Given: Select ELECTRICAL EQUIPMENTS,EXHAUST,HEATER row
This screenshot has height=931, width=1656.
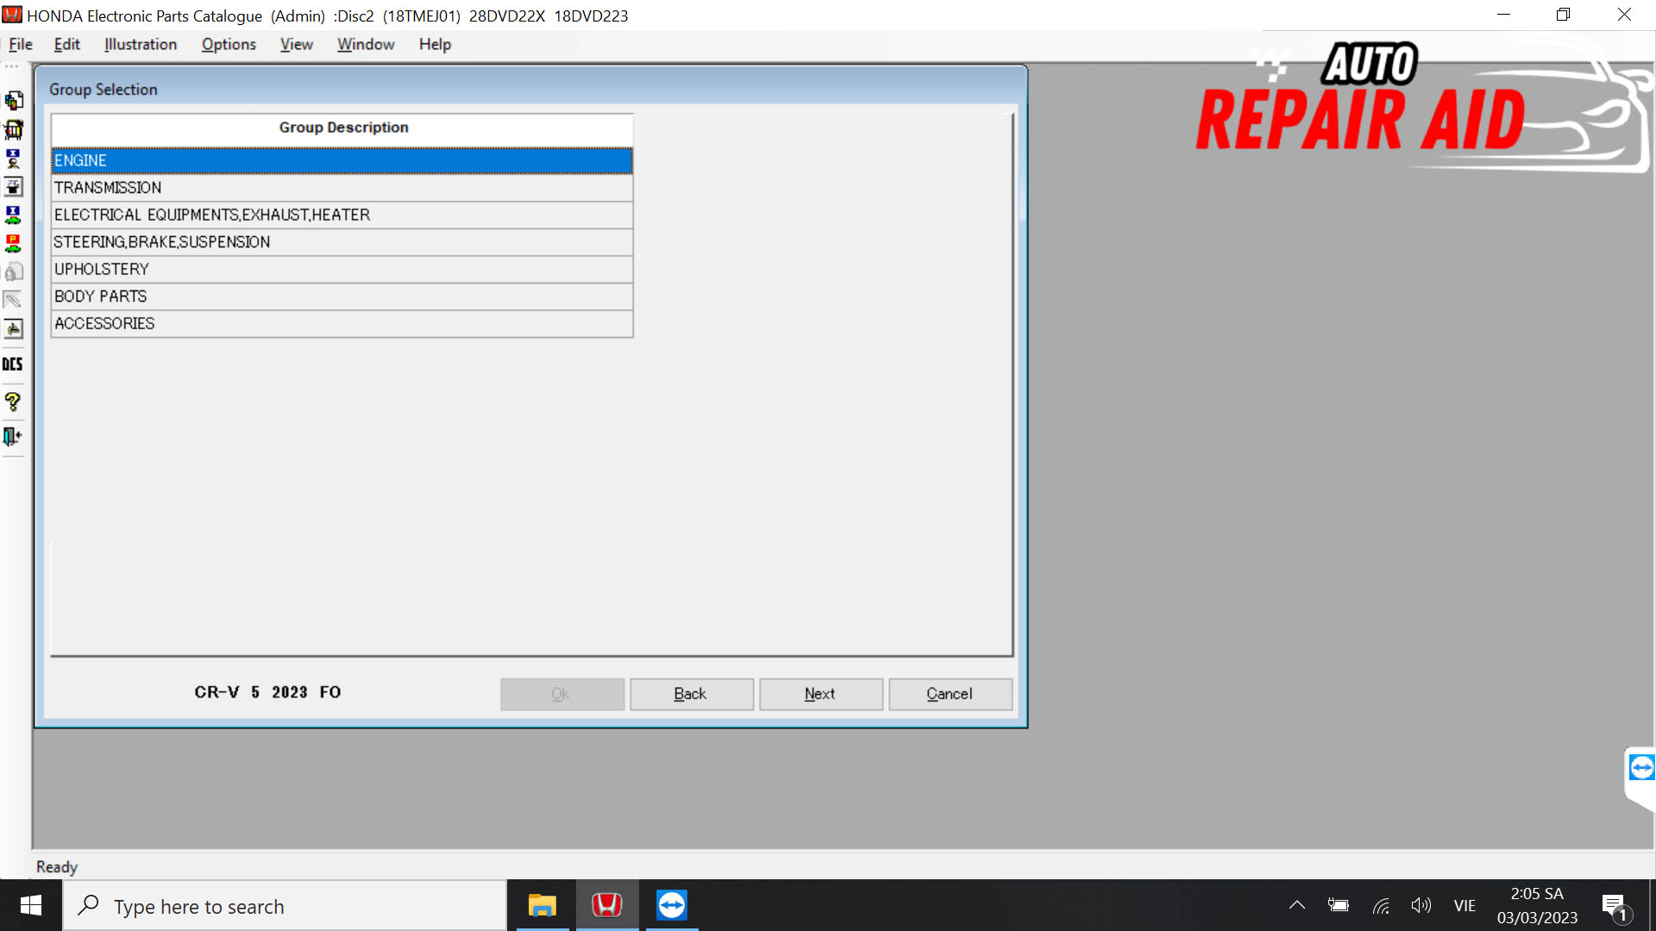Looking at the screenshot, I should pos(342,215).
